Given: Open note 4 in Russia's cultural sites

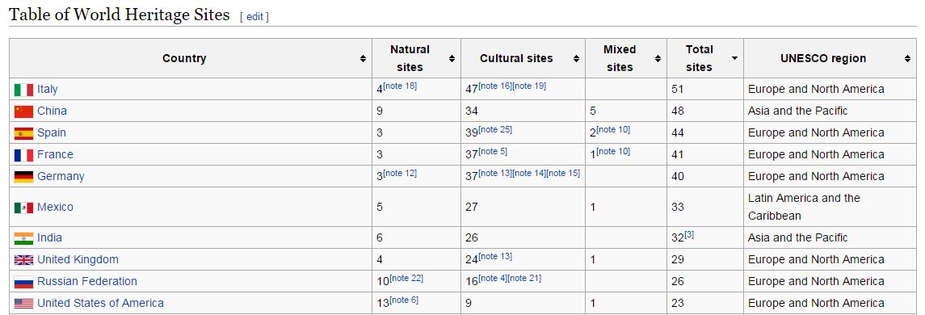Looking at the screenshot, I should pos(493,279).
